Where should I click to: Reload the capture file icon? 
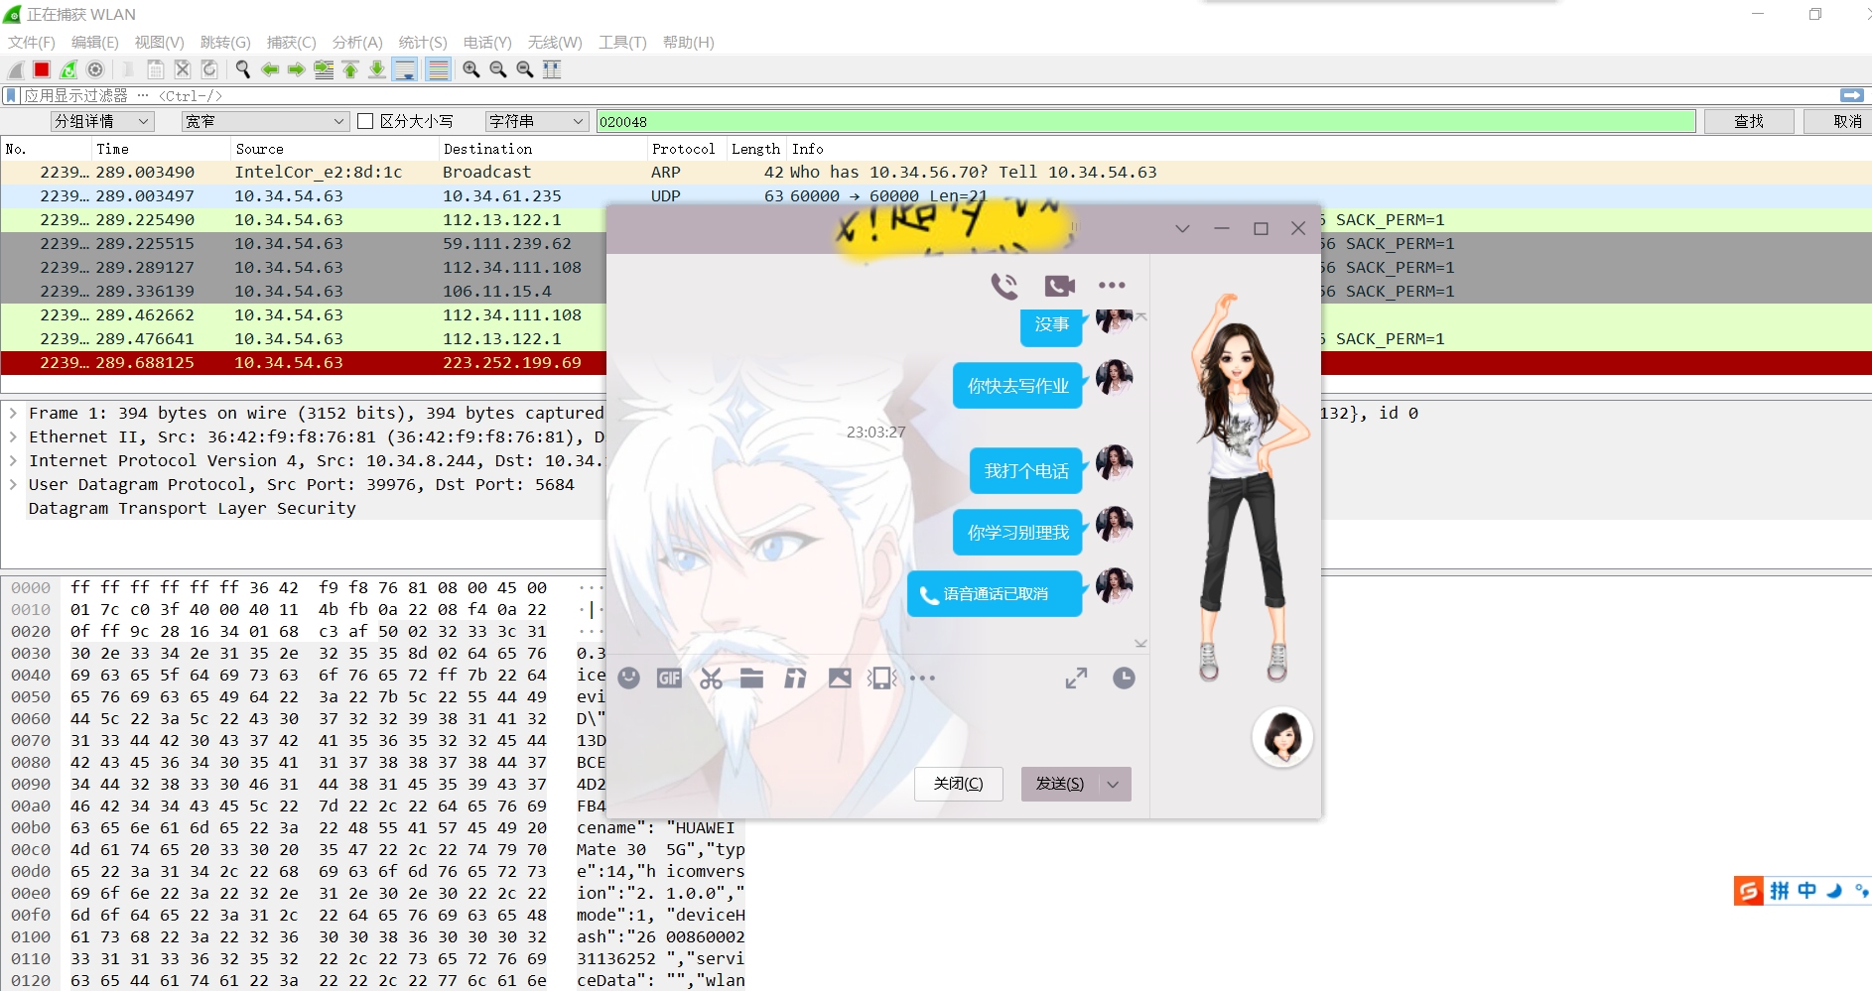click(x=209, y=69)
